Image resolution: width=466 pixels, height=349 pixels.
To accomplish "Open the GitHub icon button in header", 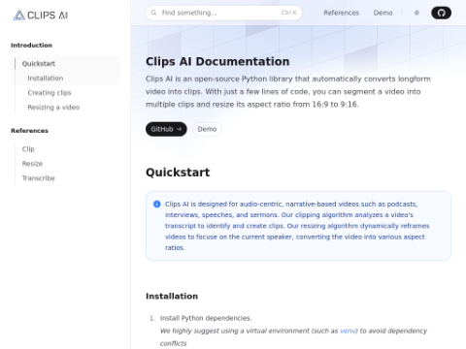I will tap(441, 13).
